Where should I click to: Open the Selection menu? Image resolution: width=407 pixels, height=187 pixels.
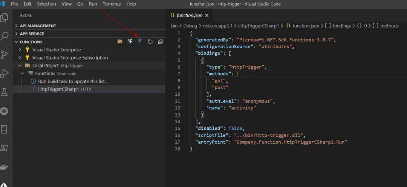click(46, 4)
